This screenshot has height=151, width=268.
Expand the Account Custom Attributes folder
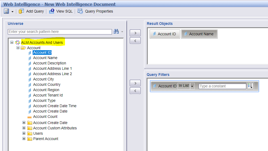click(24, 128)
